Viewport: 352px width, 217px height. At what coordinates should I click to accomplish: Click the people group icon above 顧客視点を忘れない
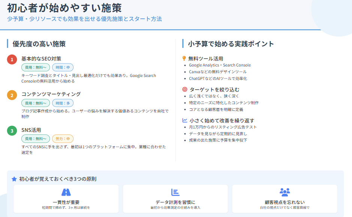point(285,192)
